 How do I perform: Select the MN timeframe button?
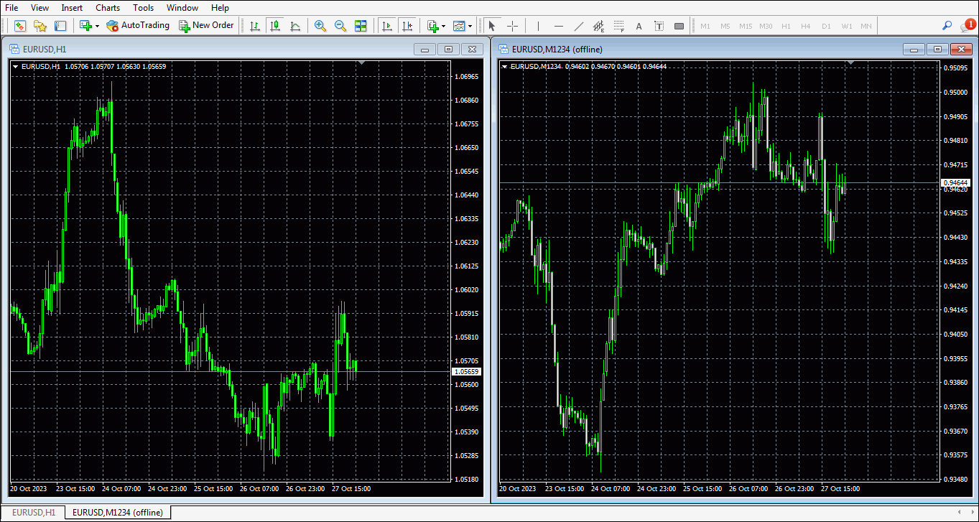[x=866, y=26]
